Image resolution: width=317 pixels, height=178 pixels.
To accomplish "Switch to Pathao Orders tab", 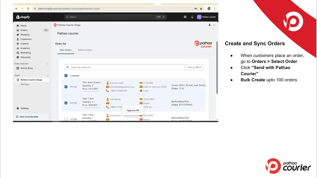I will tap(85, 50).
